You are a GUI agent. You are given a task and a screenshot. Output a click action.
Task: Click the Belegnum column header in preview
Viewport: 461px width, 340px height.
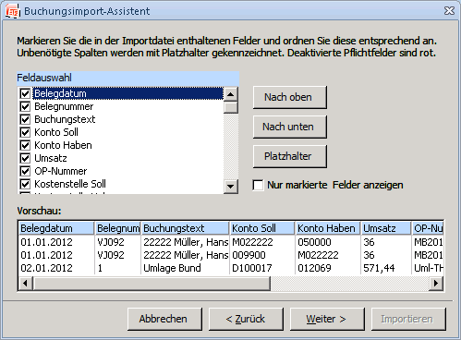tap(117, 228)
